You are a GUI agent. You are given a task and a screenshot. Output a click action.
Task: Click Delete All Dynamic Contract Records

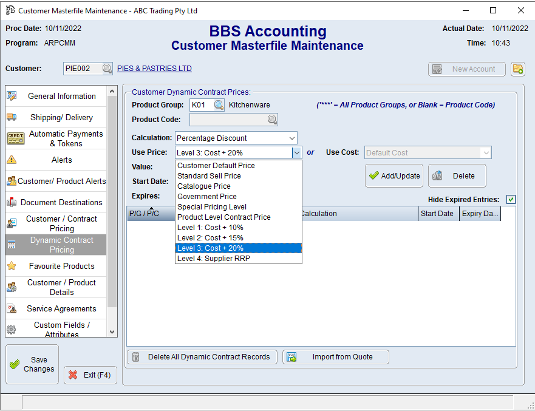202,357
